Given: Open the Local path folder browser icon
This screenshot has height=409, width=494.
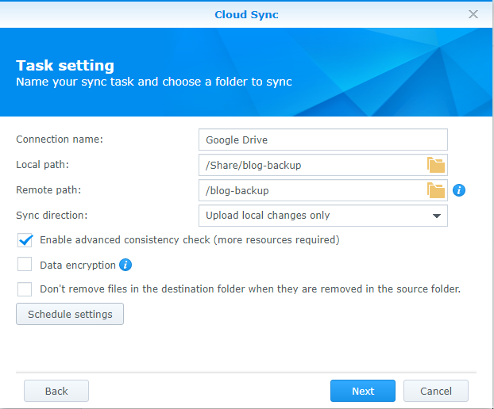Looking at the screenshot, I should [x=436, y=165].
